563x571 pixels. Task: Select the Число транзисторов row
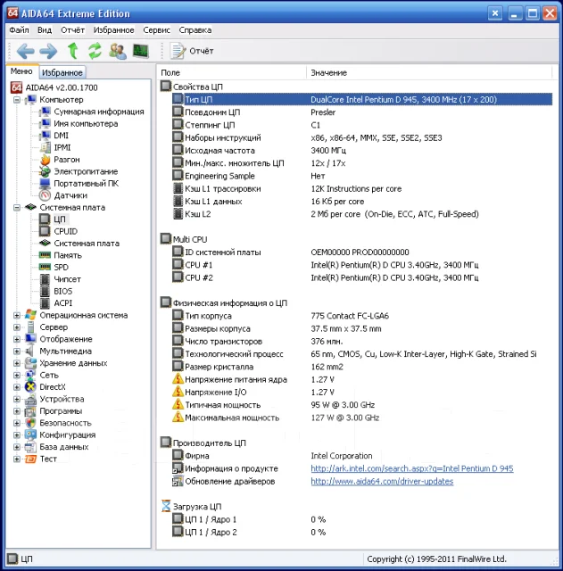point(362,342)
